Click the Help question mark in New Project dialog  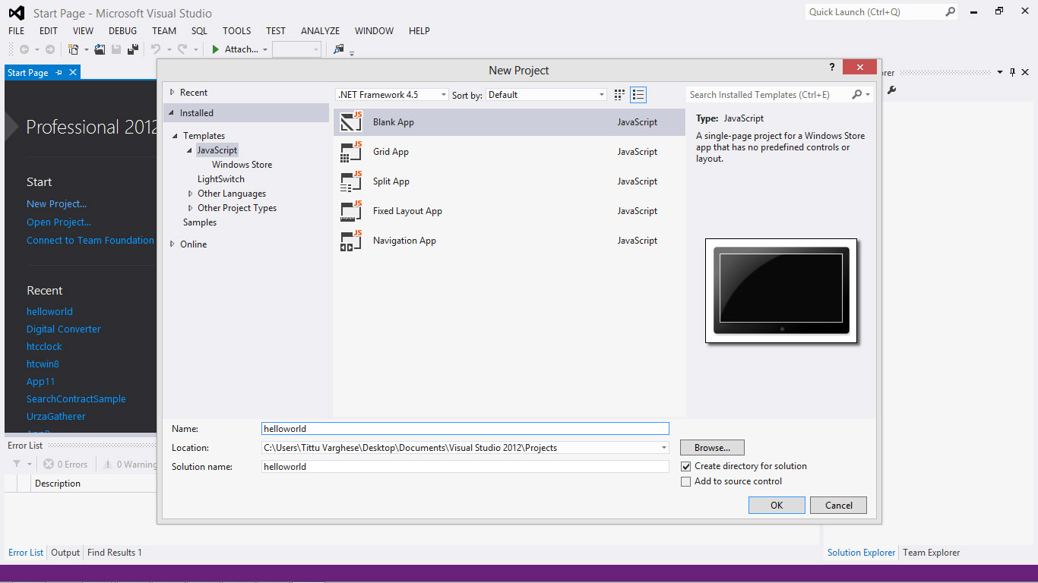click(831, 67)
